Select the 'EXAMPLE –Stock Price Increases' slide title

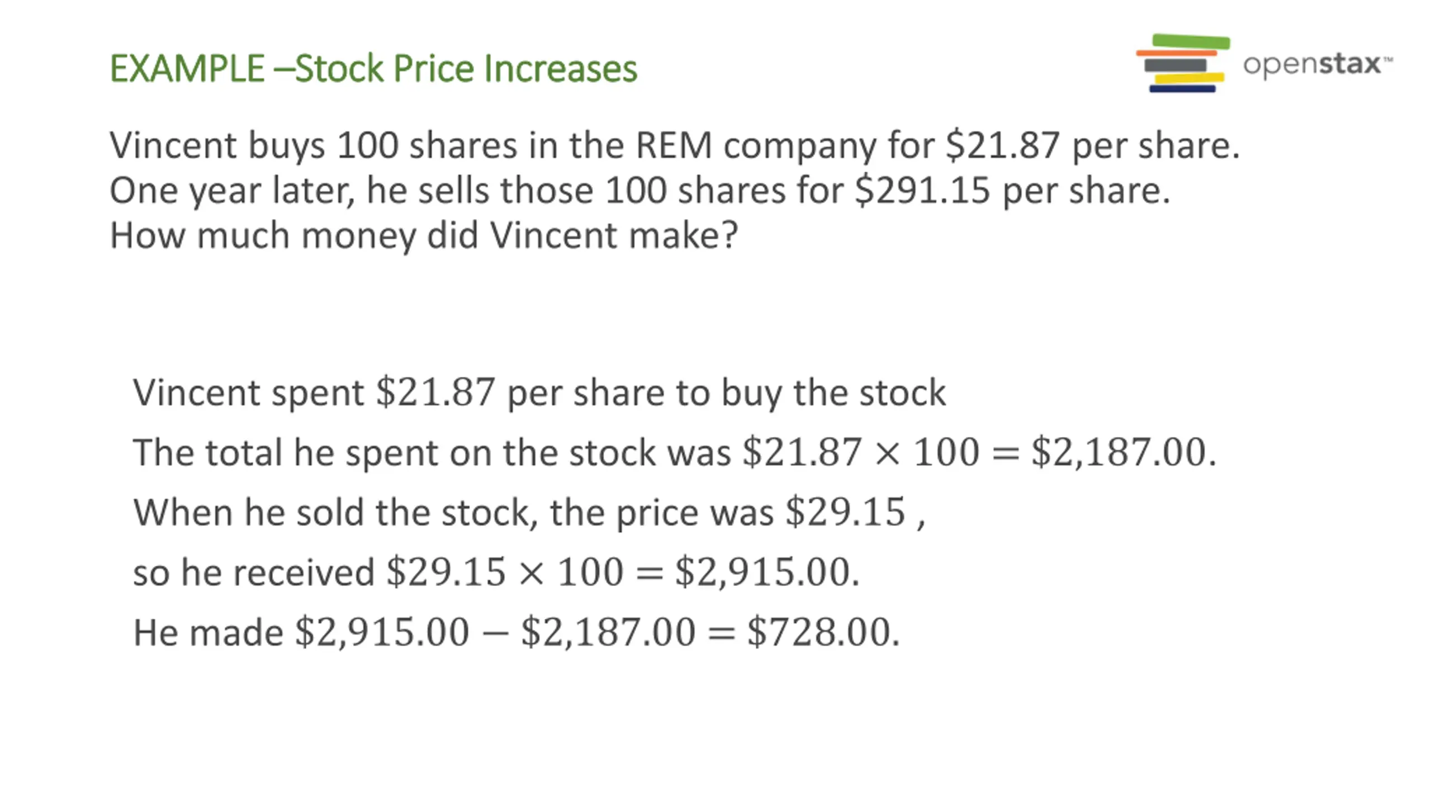pos(373,68)
